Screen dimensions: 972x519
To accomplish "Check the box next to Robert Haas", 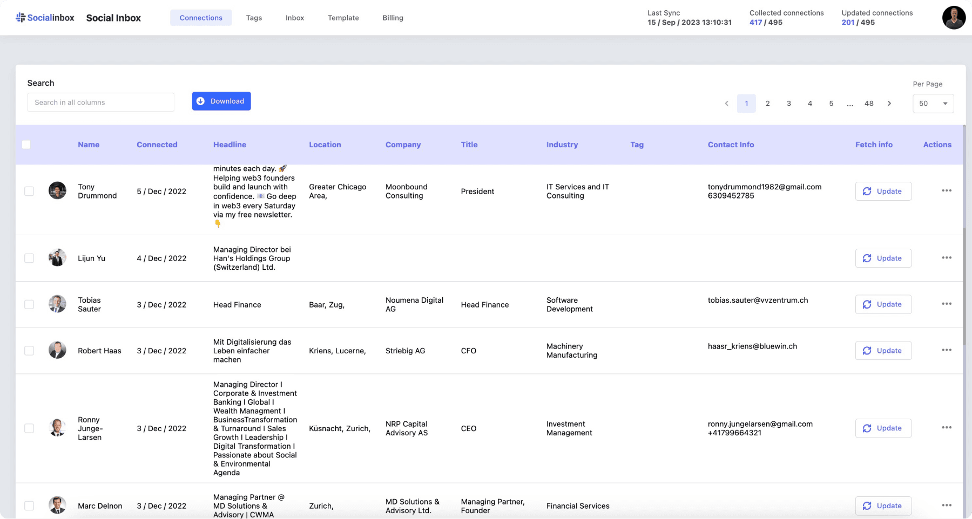I will coord(29,351).
